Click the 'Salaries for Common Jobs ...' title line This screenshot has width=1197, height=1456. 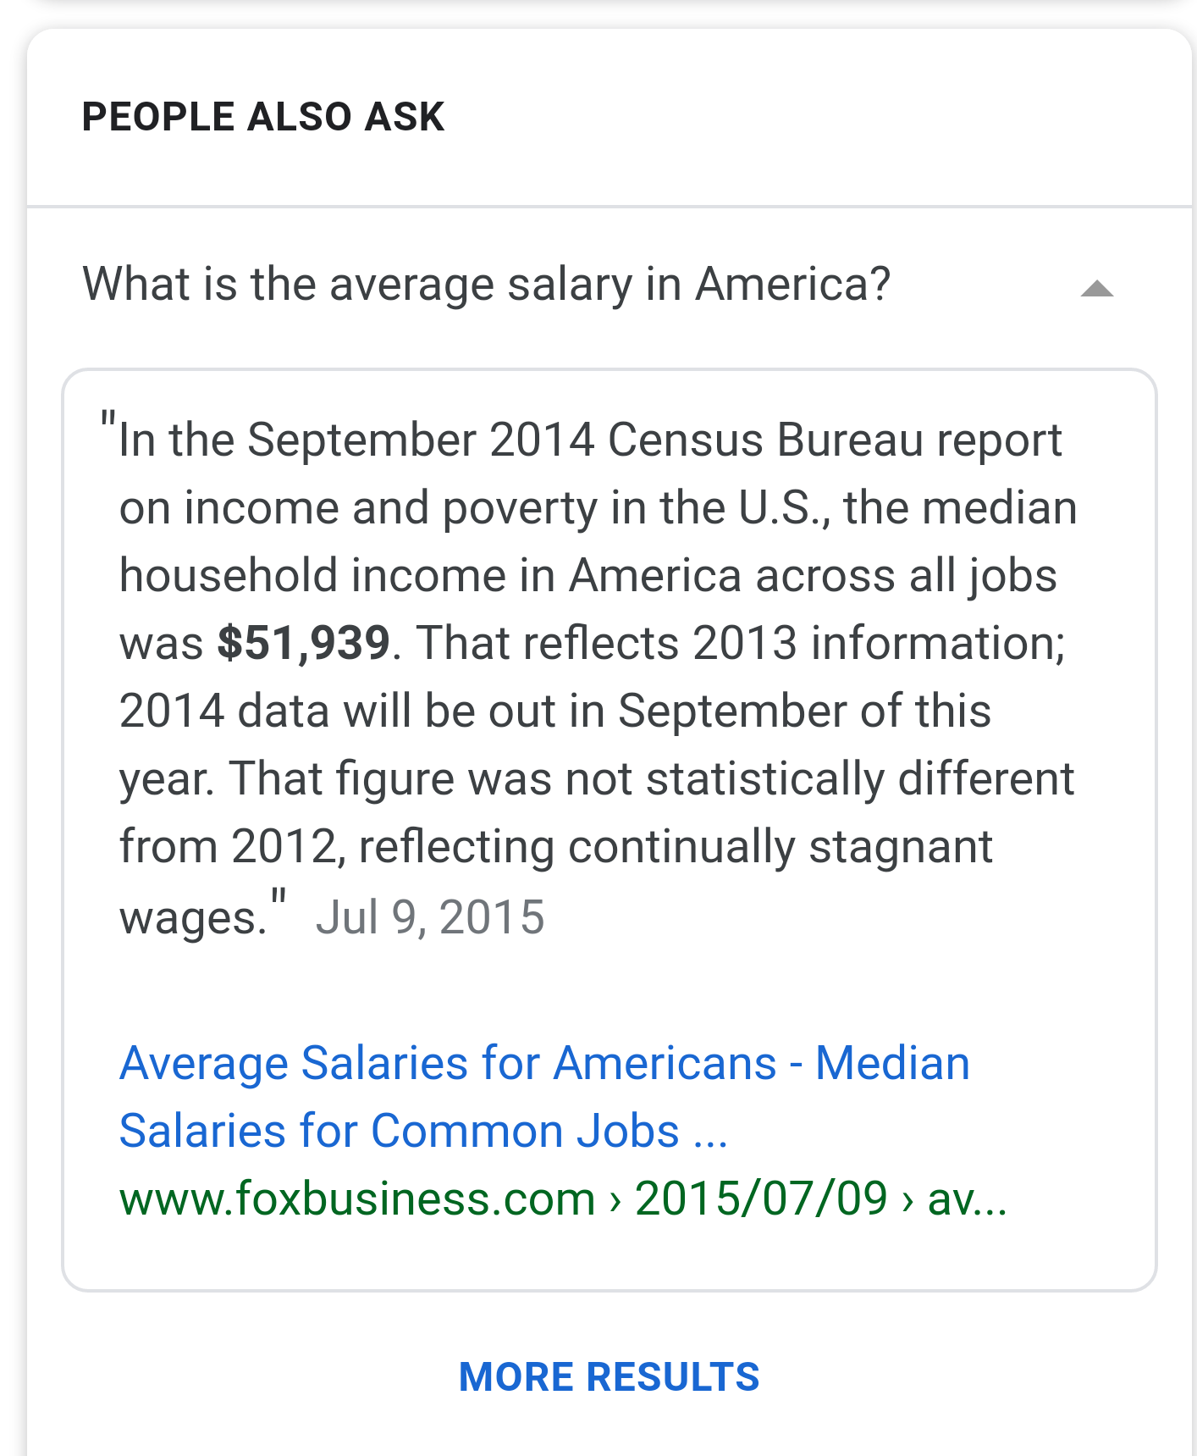[423, 1131]
